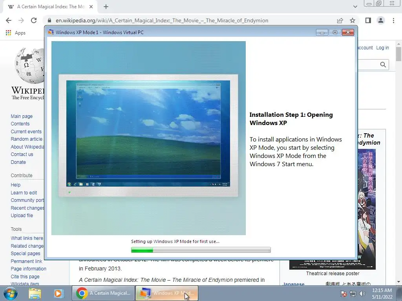Click 'Installation Step 1' heading text

click(291, 119)
